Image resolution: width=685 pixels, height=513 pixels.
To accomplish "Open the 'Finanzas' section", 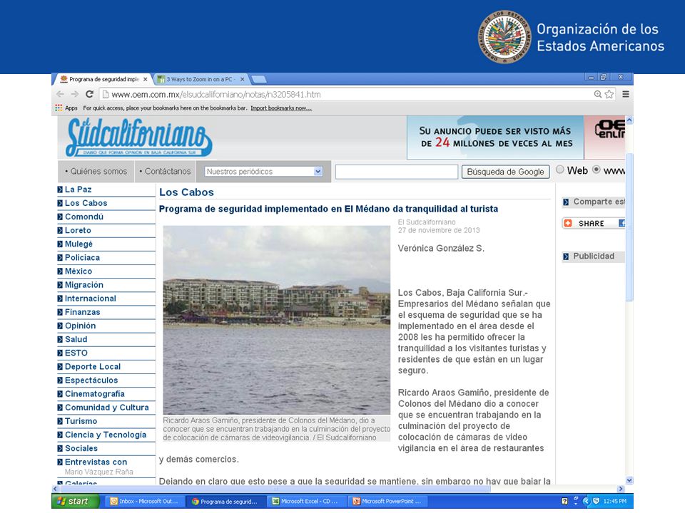I will coord(82,312).
